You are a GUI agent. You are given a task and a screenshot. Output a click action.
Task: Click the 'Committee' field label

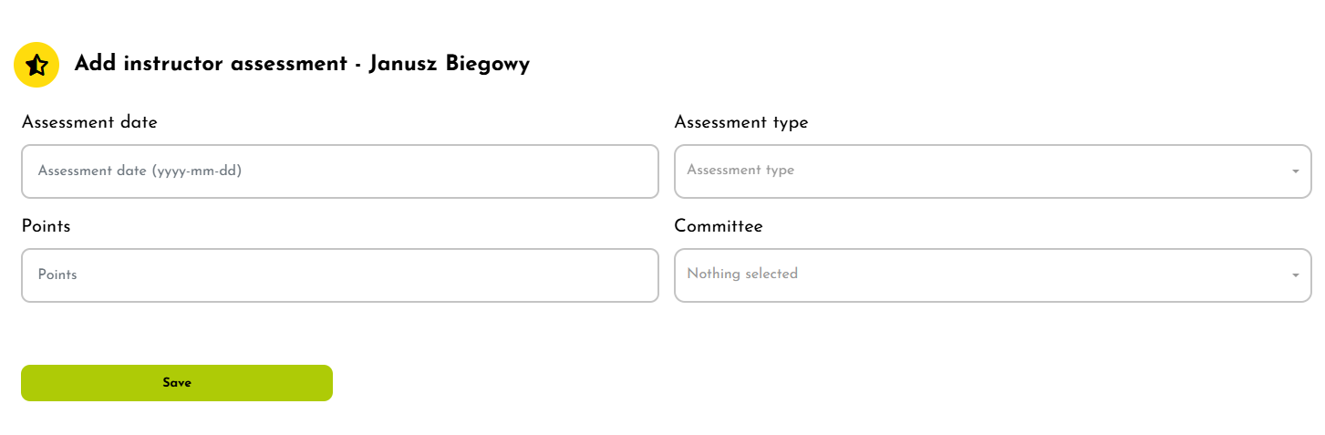pos(718,226)
